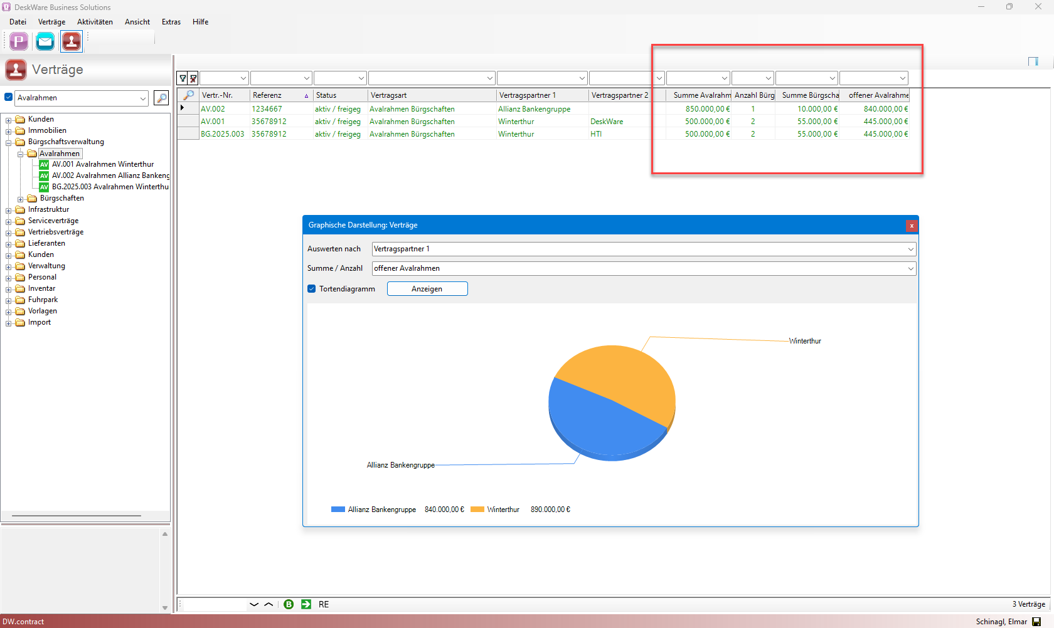Open the Datei menu
1054x628 pixels.
pyautogui.click(x=18, y=22)
